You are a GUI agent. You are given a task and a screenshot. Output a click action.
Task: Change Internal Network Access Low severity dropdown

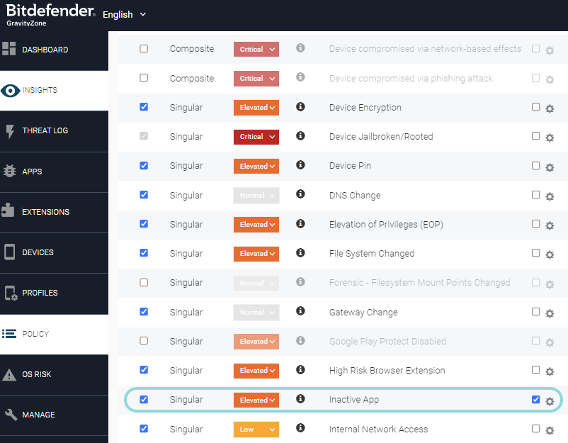[256, 429]
